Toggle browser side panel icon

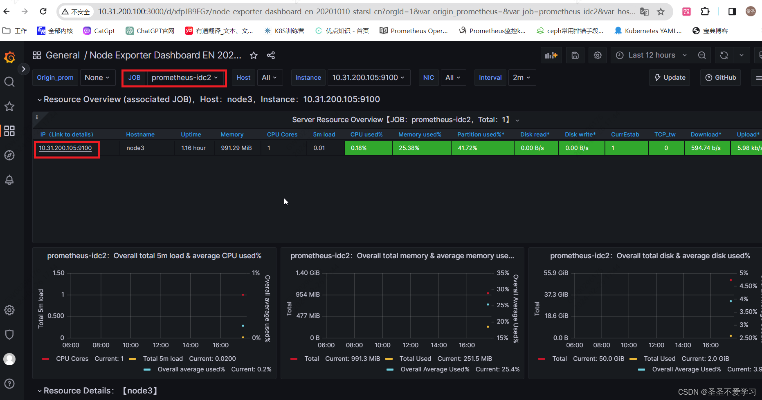732,11
